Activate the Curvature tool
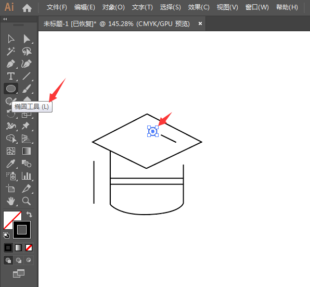The image size is (310, 287). (27, 64)
